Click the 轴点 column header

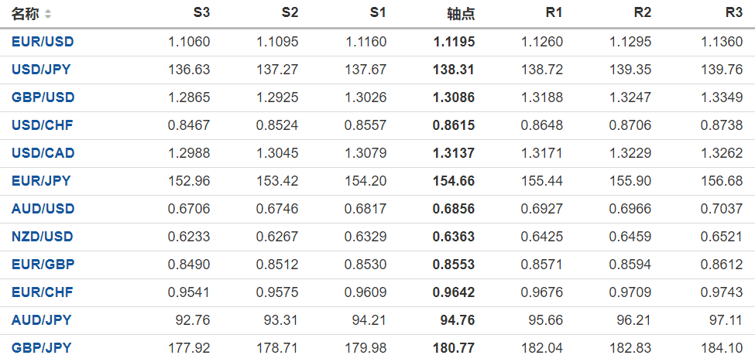pyautogui.click(x=461, y=14)
